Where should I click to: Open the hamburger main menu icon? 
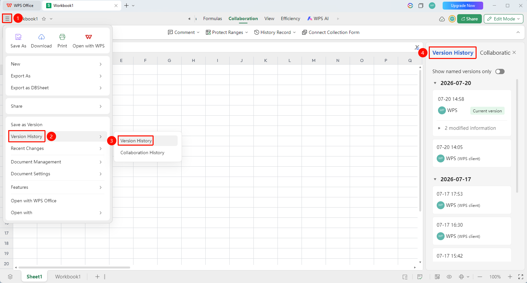pos(7,18)
